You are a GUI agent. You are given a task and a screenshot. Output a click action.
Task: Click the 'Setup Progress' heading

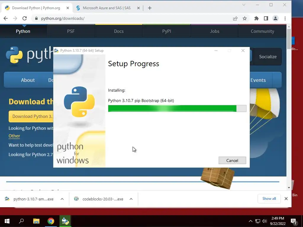(x=133, y=64)
